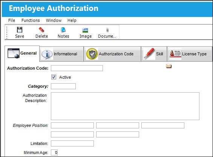Screen dimensions: 213x157
Task: Click the Save label in toolbar
Action: pos(20,36)
